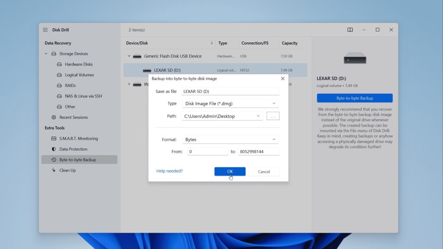The image size is (443, 249).
Task: Click the Help needed link
Action: pos(169,171)
